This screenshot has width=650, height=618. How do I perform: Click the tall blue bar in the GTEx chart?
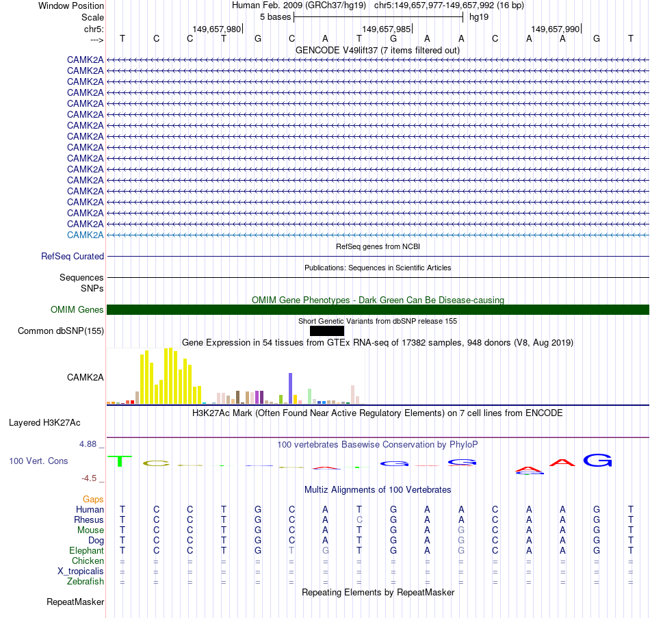tap(291, 388)
